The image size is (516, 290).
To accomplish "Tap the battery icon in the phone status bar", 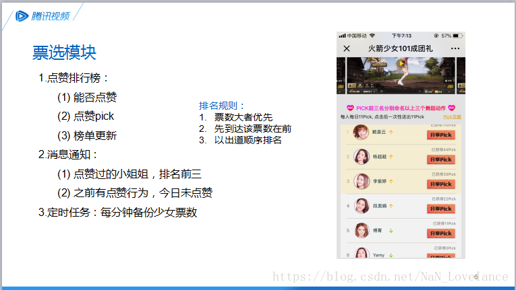I will click(458, 36).
